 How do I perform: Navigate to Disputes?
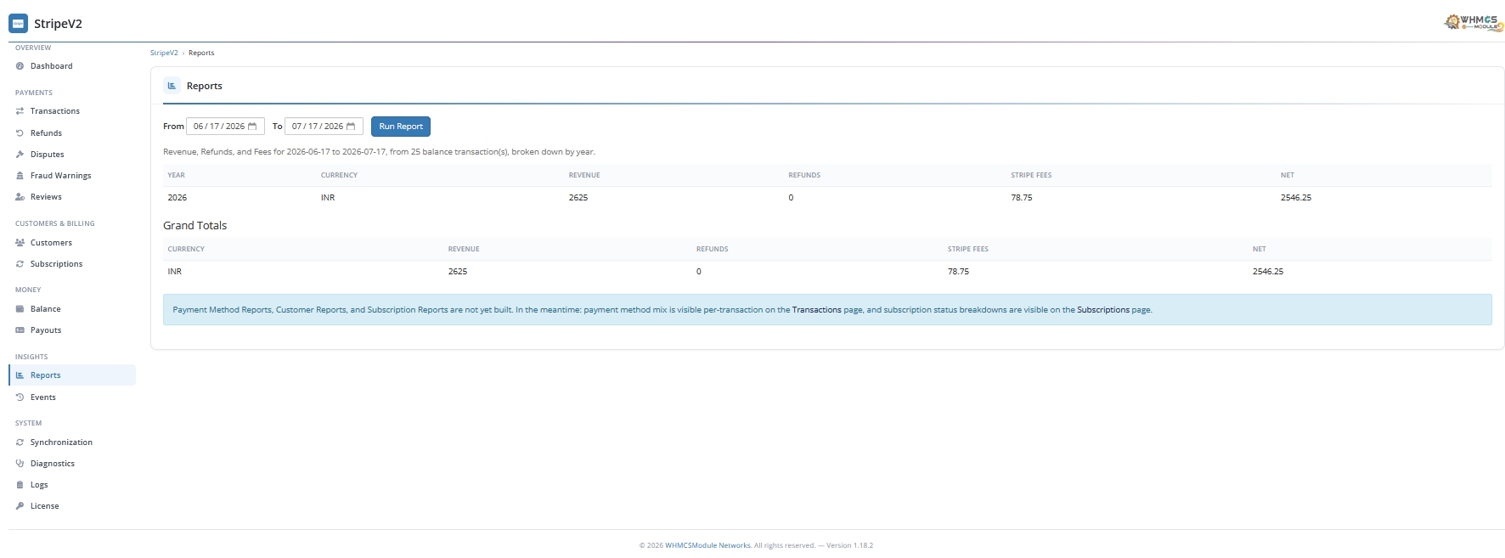(x=72, y=155)
